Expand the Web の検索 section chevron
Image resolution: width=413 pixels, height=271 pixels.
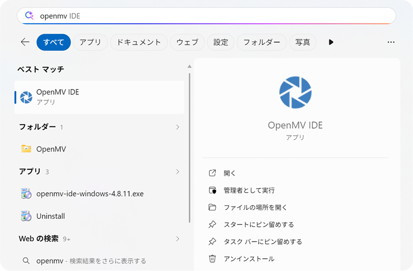pos(177,239)
